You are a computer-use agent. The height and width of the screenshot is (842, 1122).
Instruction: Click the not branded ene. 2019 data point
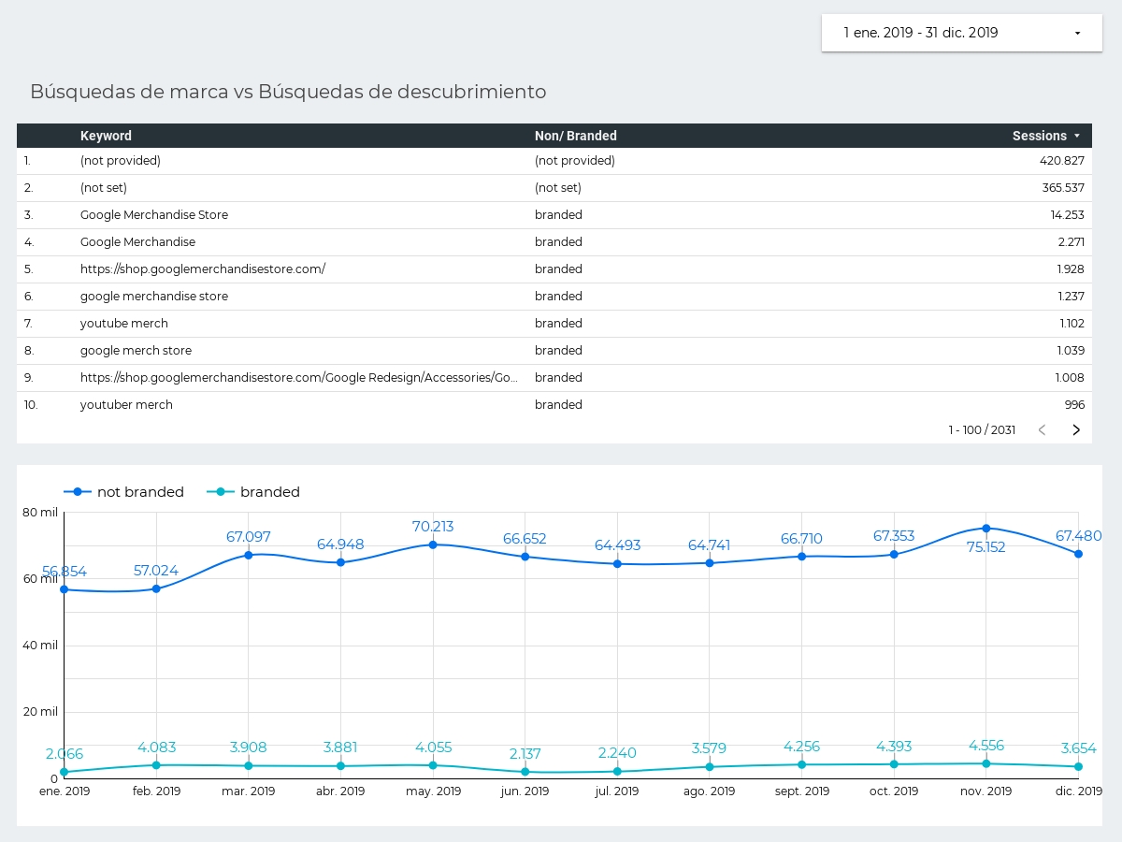tap(65, 589)
